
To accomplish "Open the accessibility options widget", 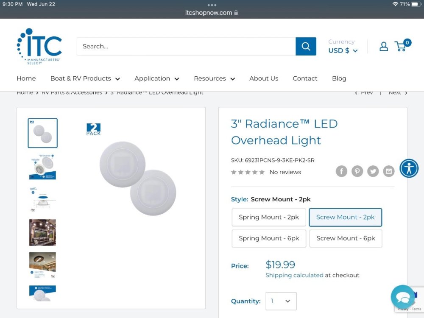I will 409,168.
